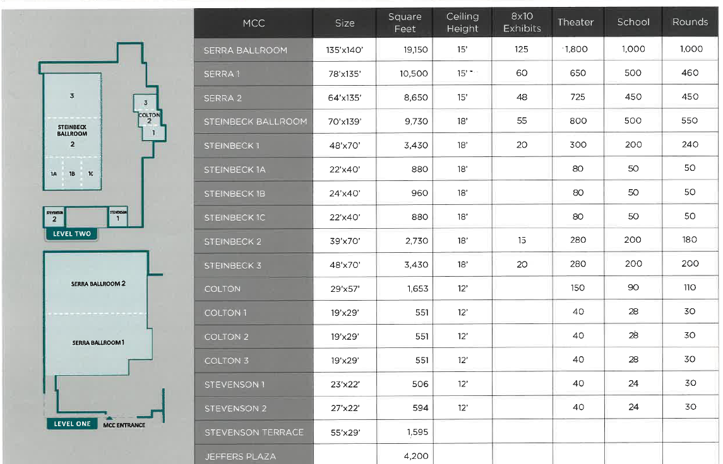Viewport: 723px width, 464px height.
Task: Click the LEVEL TWO floor plan label
Action: pos(71,234)
